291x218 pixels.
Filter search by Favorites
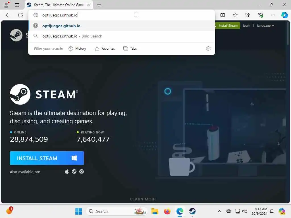pos(105,49)
